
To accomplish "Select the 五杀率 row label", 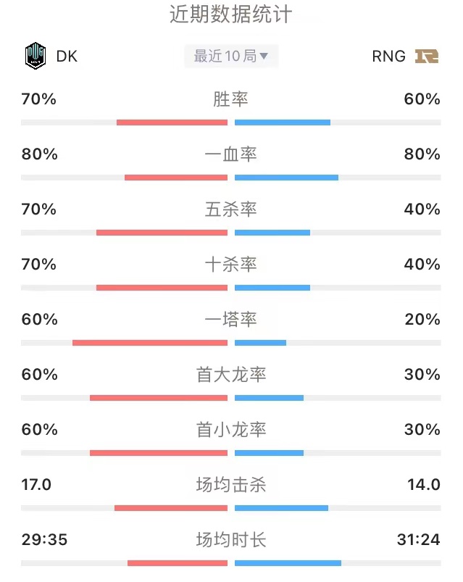I will 230,209.
